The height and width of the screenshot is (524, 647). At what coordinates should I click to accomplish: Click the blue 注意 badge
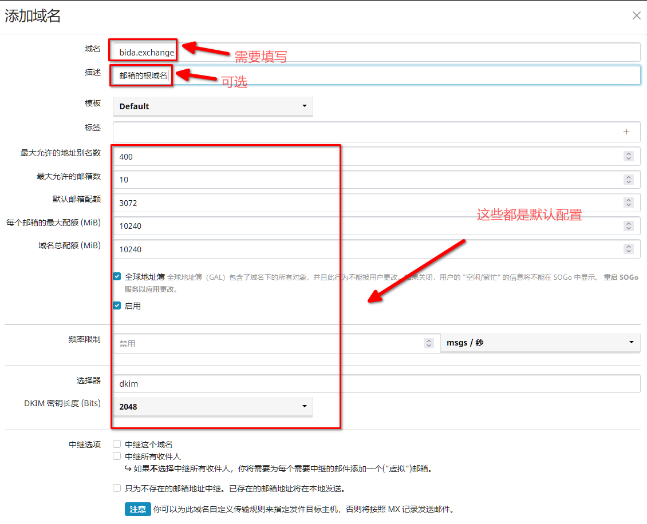137,509
